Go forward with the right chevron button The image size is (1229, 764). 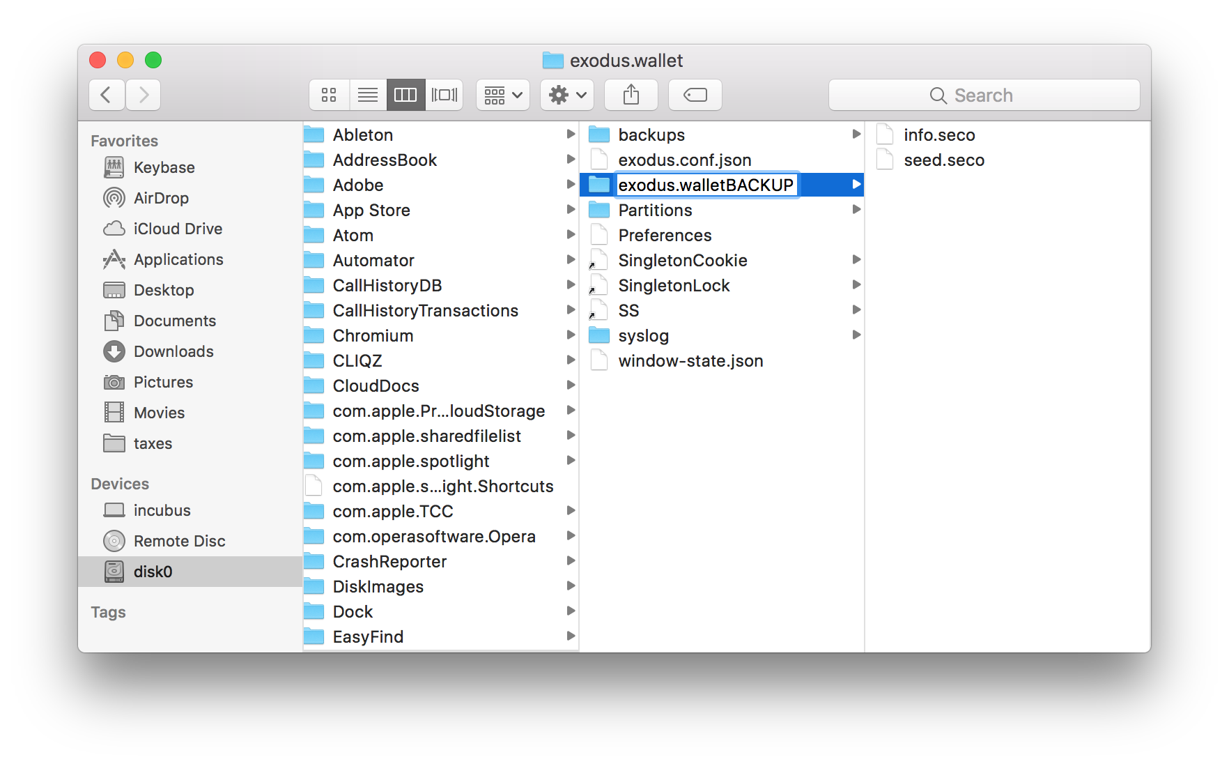tap(144, 95)
